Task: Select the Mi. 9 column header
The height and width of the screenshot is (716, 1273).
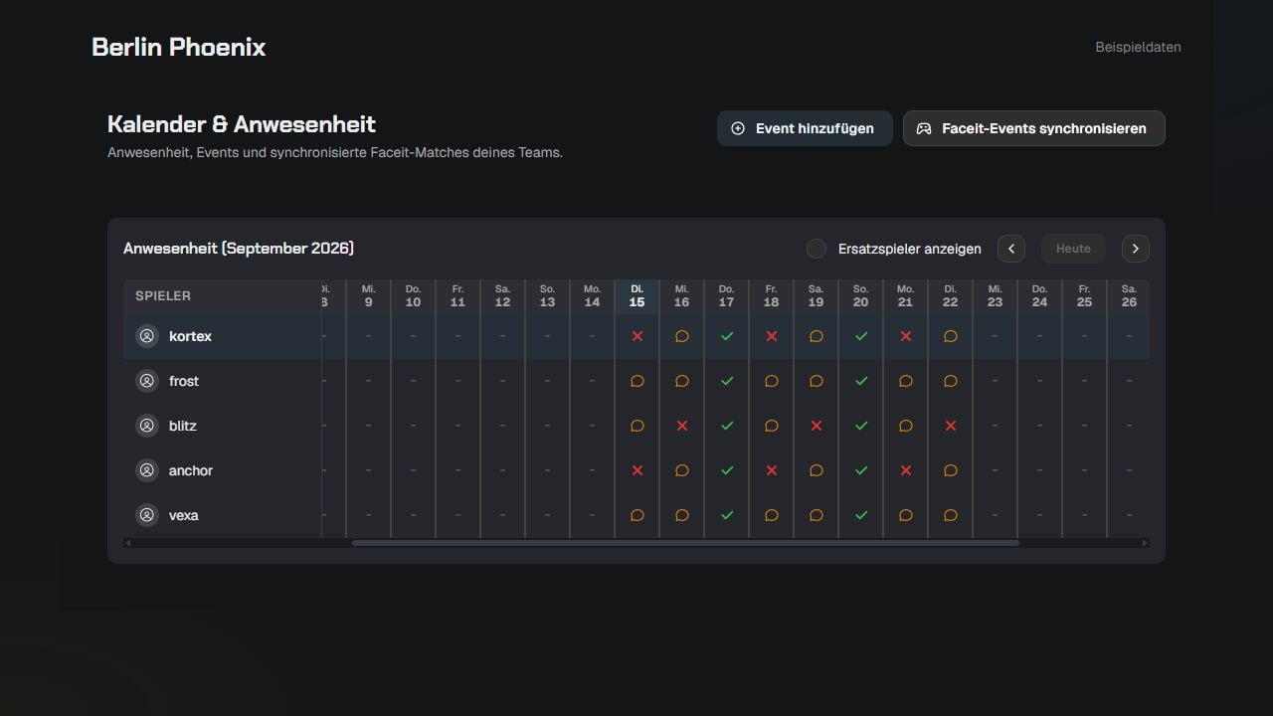Action: pyautogui.click(x=368, y=296)
